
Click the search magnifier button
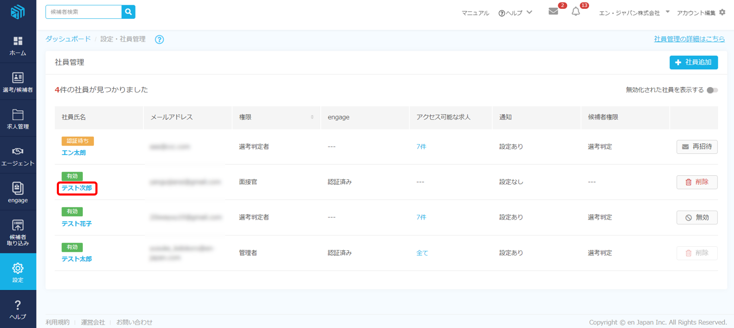(128, 12)
